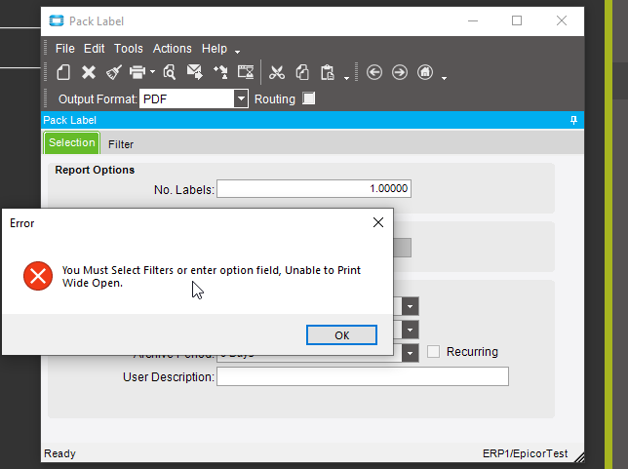Click the red error icon in dialog
Screen dimensions: 628x469
click(38, 276)
